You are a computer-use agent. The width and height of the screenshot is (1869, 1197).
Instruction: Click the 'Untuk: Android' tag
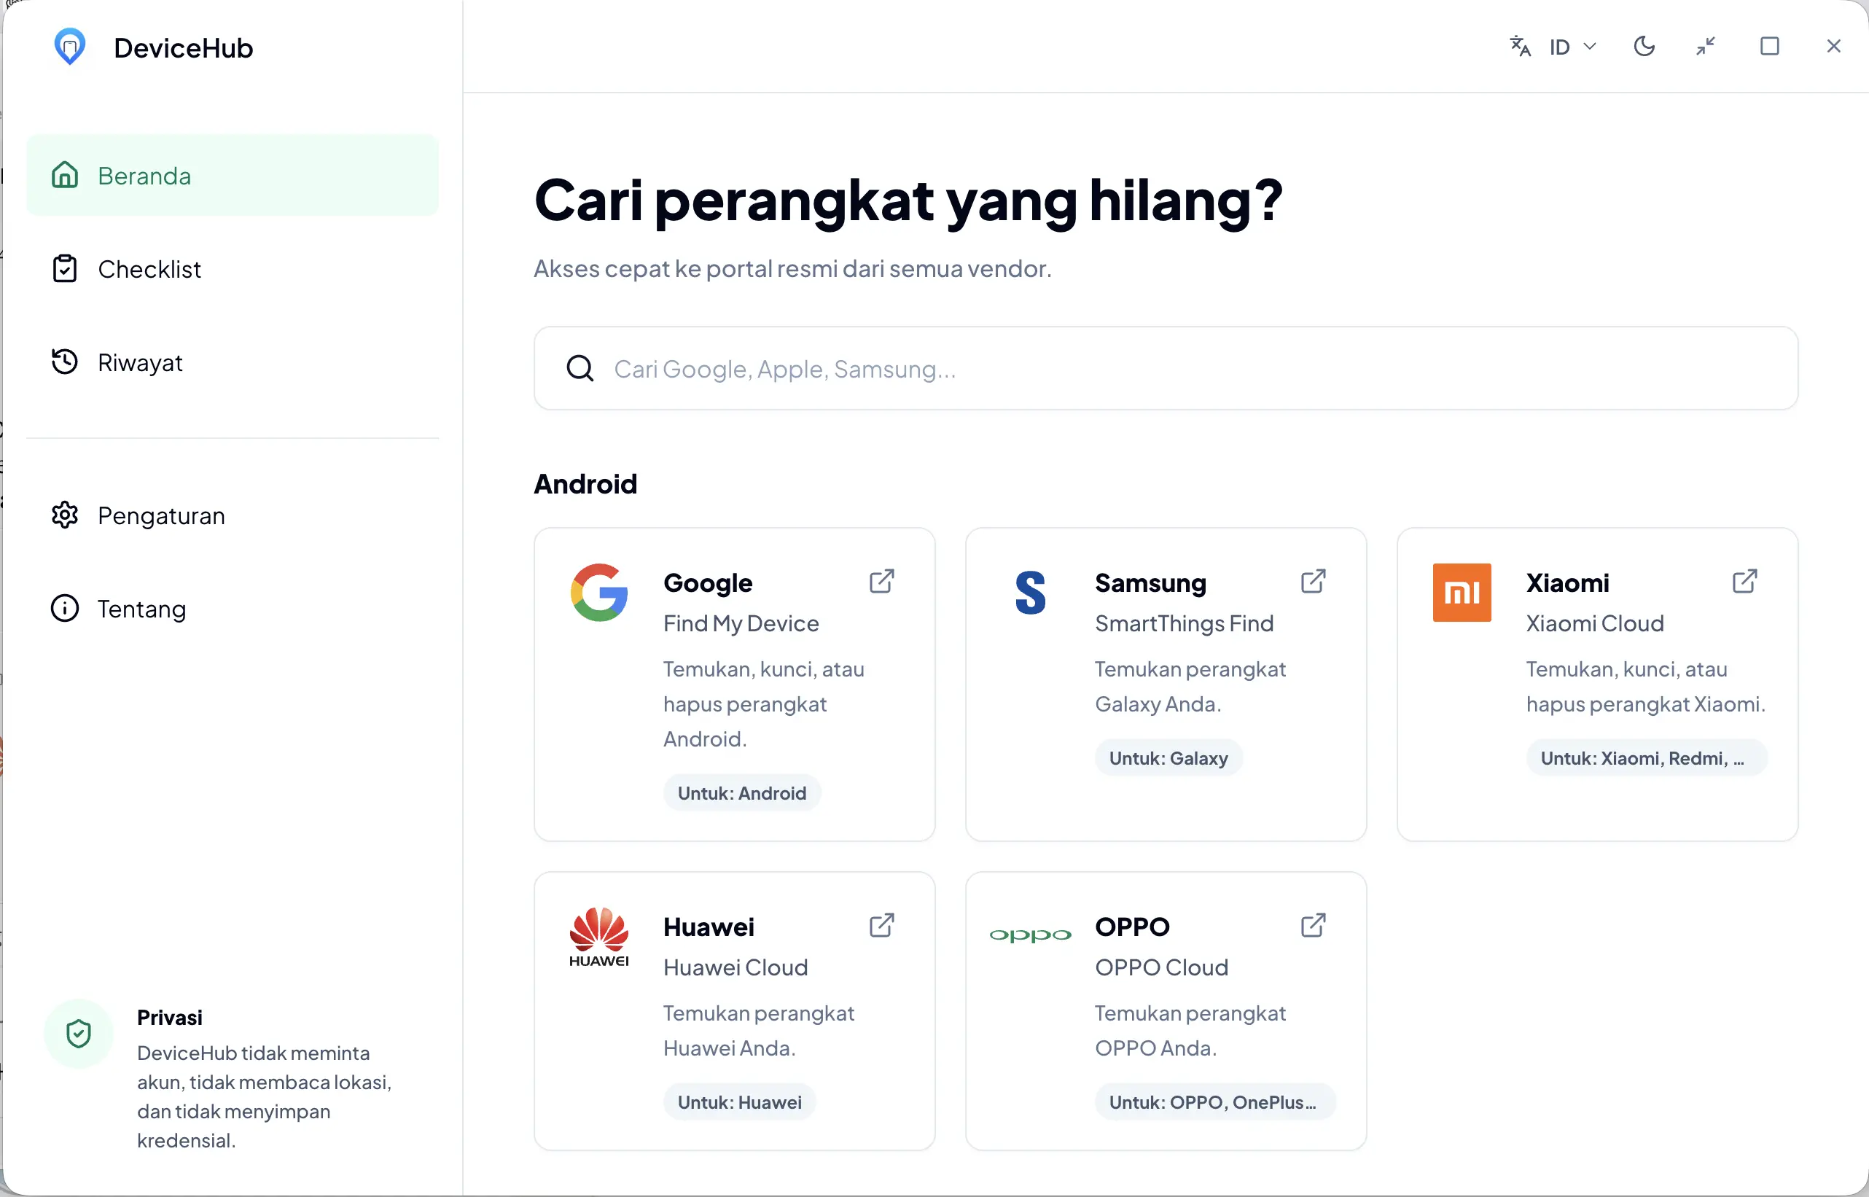[x=742, y=793]
